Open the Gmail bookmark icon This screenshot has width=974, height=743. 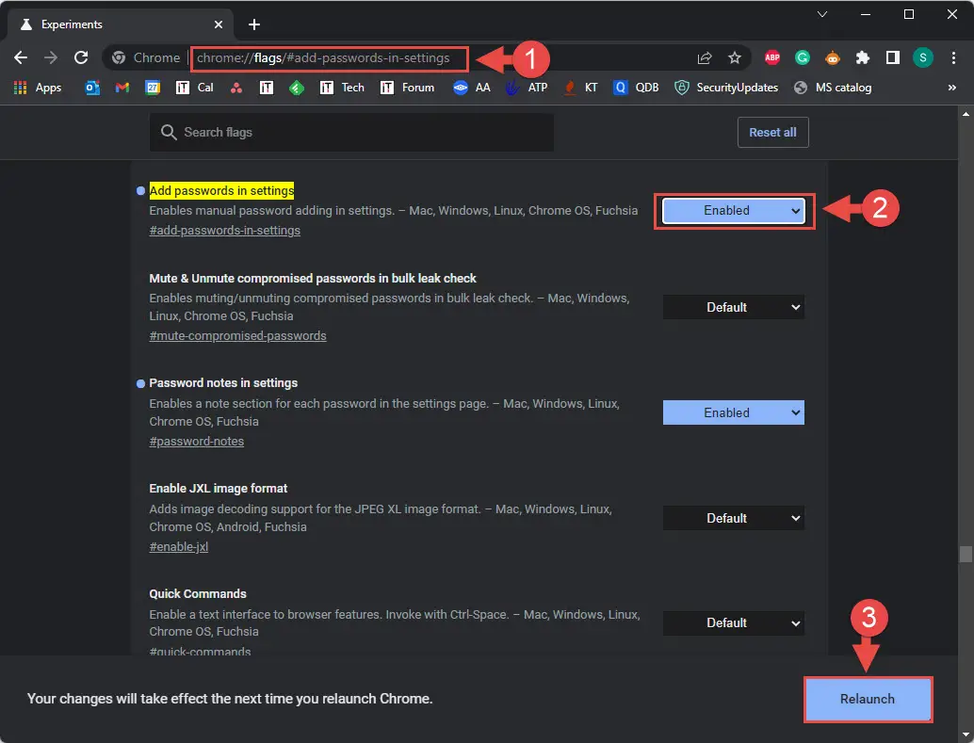(x=122, y=88)
